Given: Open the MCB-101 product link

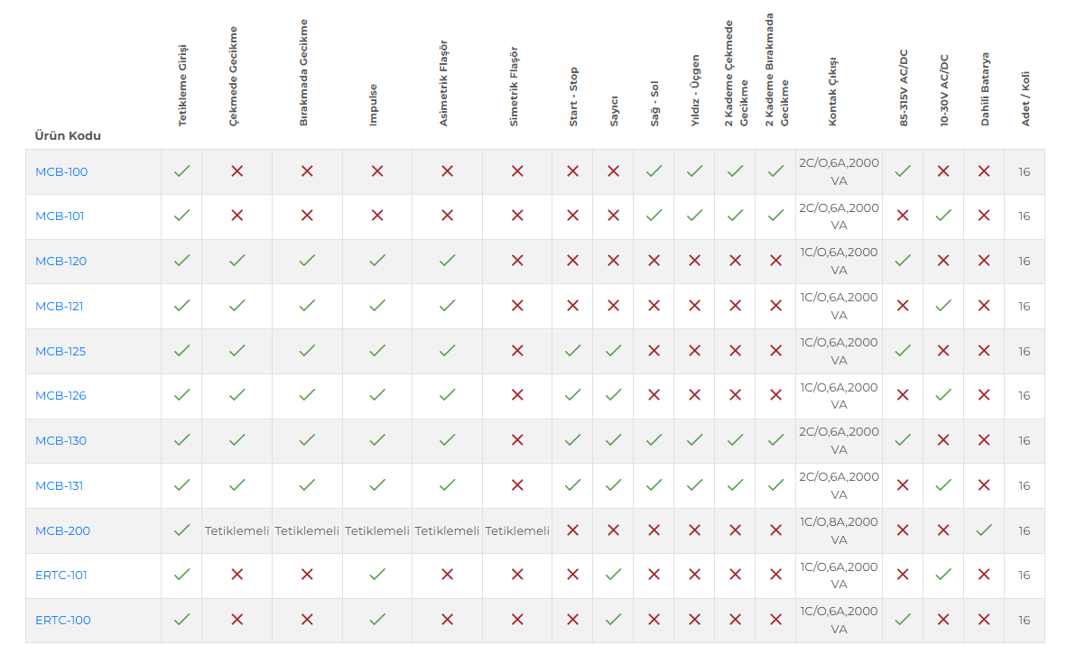Looking at the screenshot, I should pos(60,216).
